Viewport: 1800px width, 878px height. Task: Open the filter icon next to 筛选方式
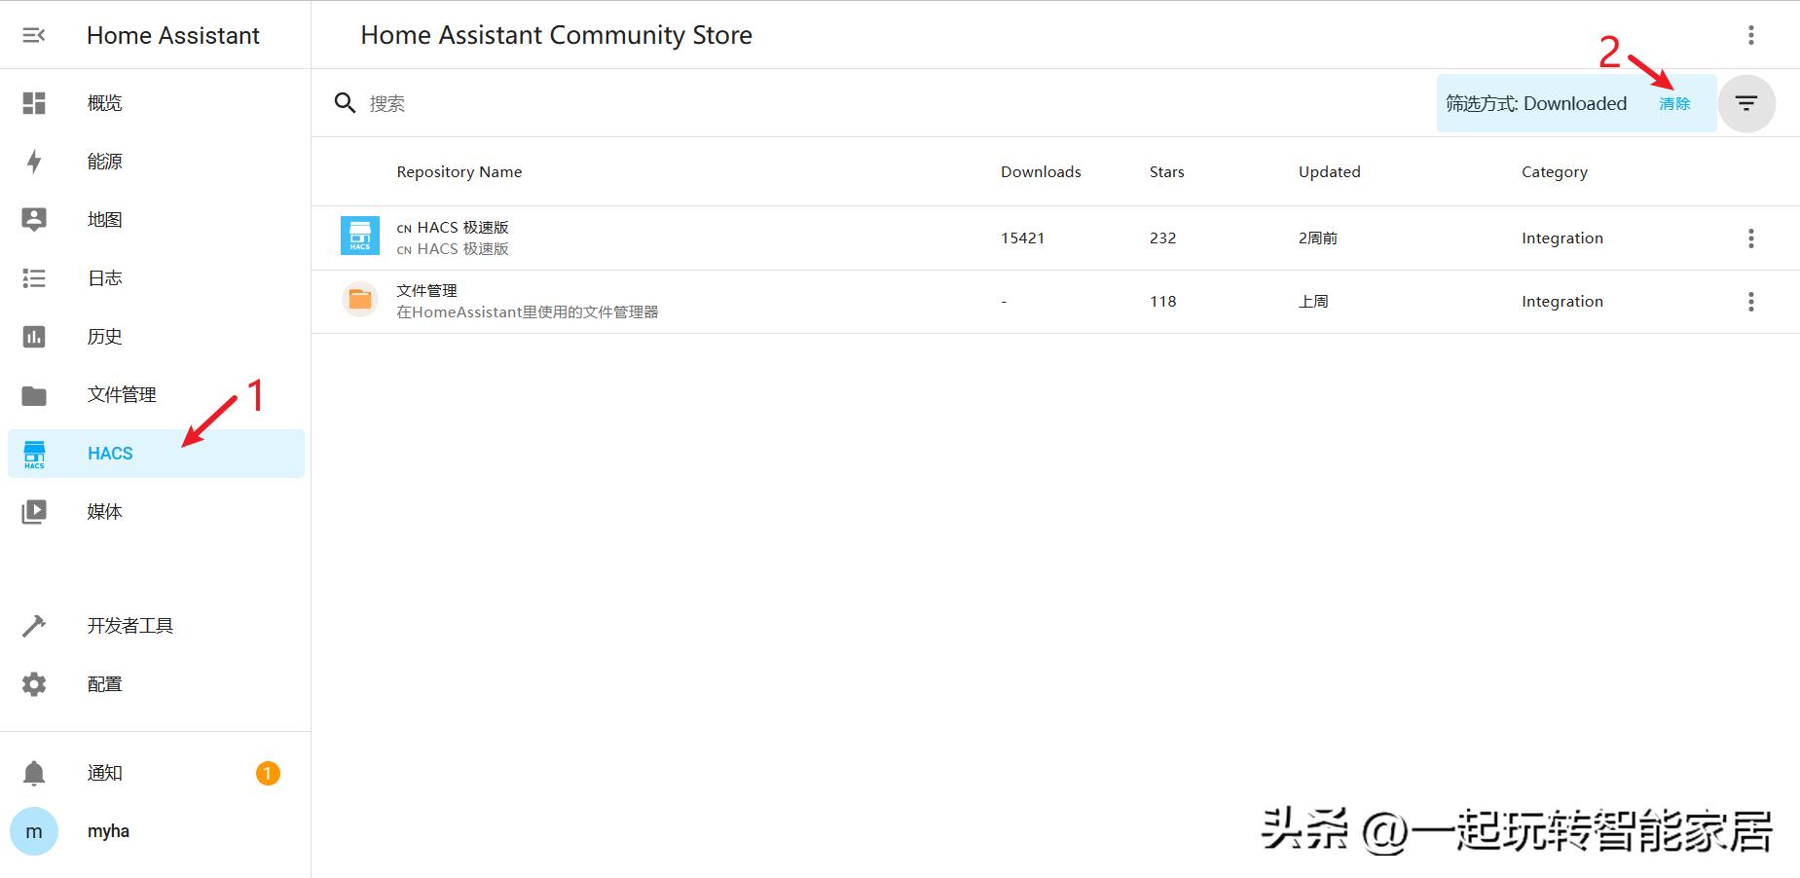[1746, 102]
